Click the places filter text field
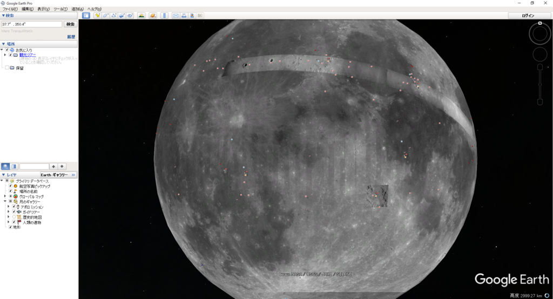553x299 pixels. coord(34,166)
